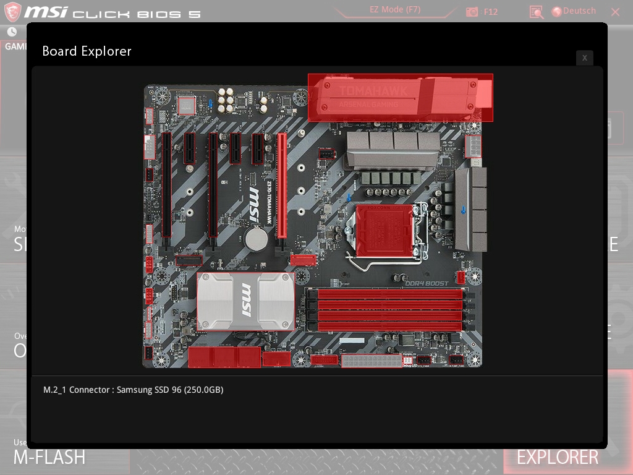Click the blue temperature sensor left of CPU socket
The width and height of the screenshot is (633, 475).
tap(349, 197)
